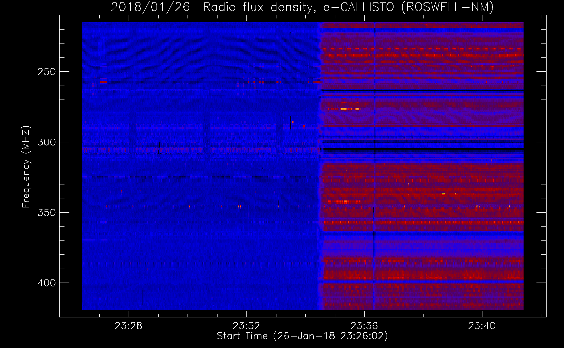Click the 300 frequency tick label
The image size is (564, 348).
coord(47,142)
